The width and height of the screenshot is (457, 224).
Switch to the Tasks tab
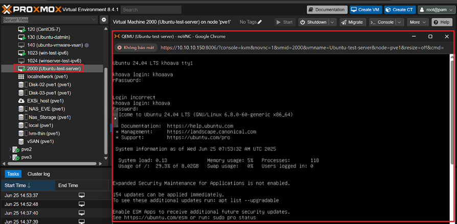[13, 174]
